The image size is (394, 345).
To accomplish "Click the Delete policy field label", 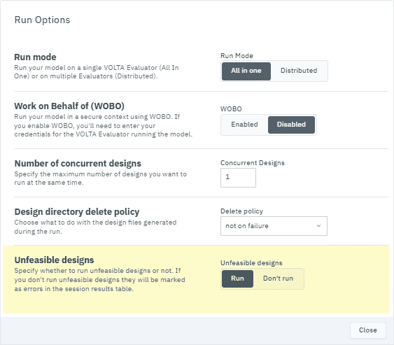I will point(241,211).
